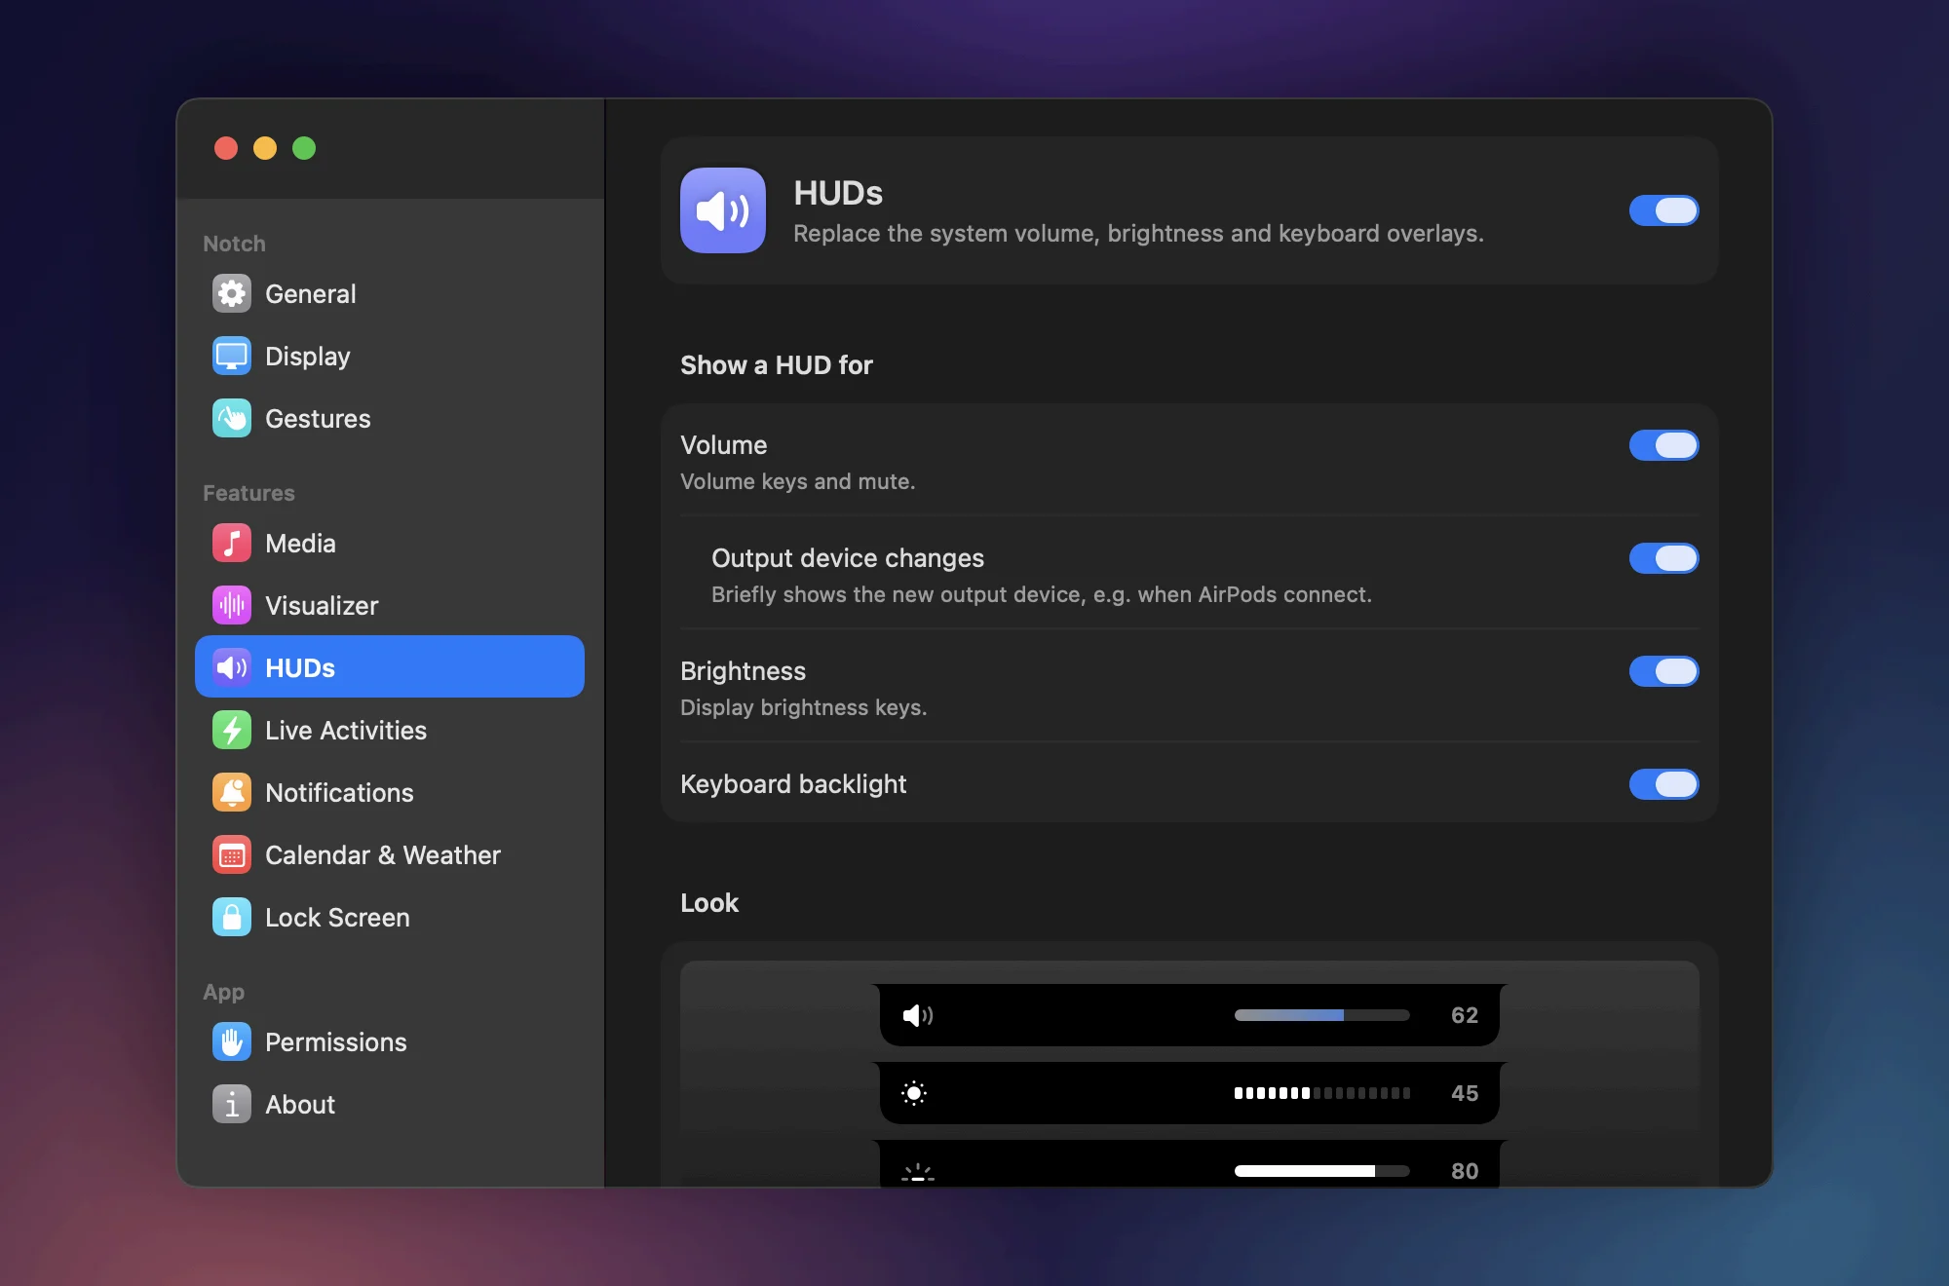Disable the main HUDs toggle
This screenshot has height=1286, width=1949.
1664,210
